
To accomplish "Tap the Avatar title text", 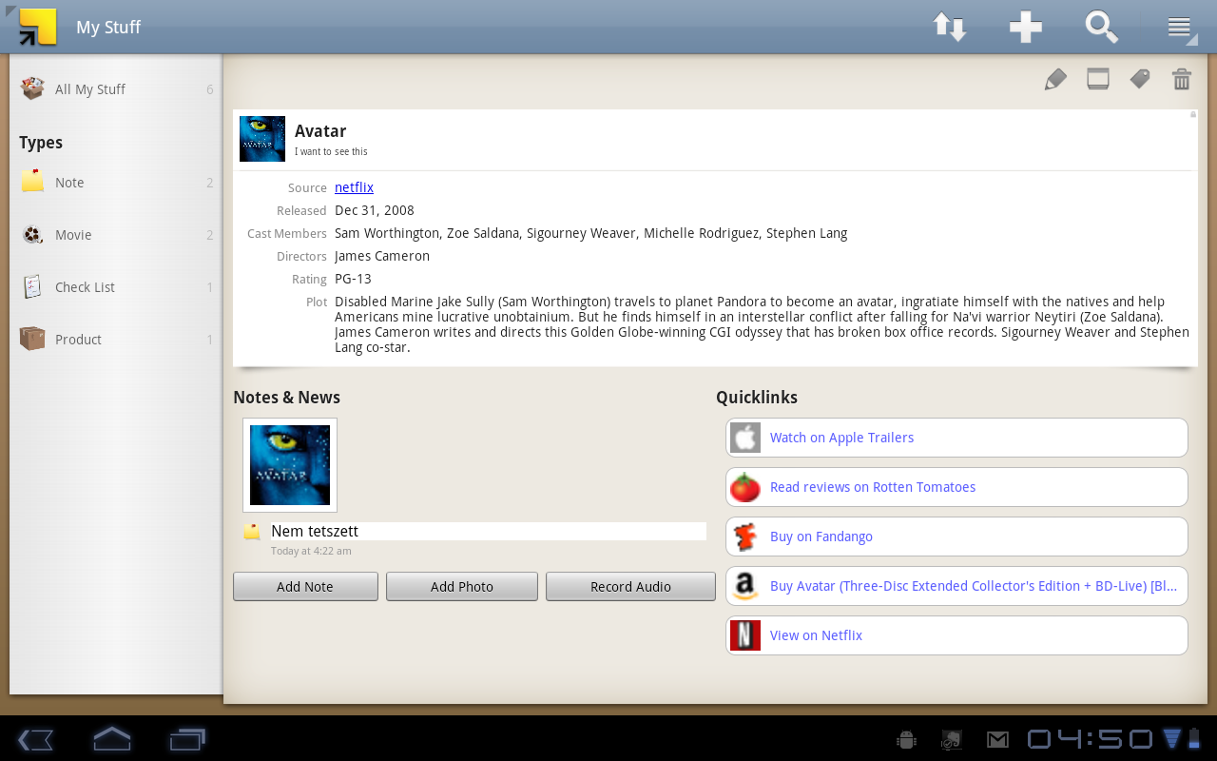I will coord(320,131).
